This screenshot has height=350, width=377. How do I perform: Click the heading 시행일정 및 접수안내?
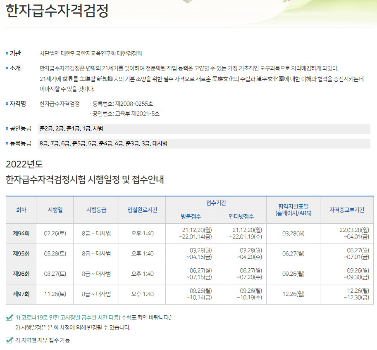point(126,180)
